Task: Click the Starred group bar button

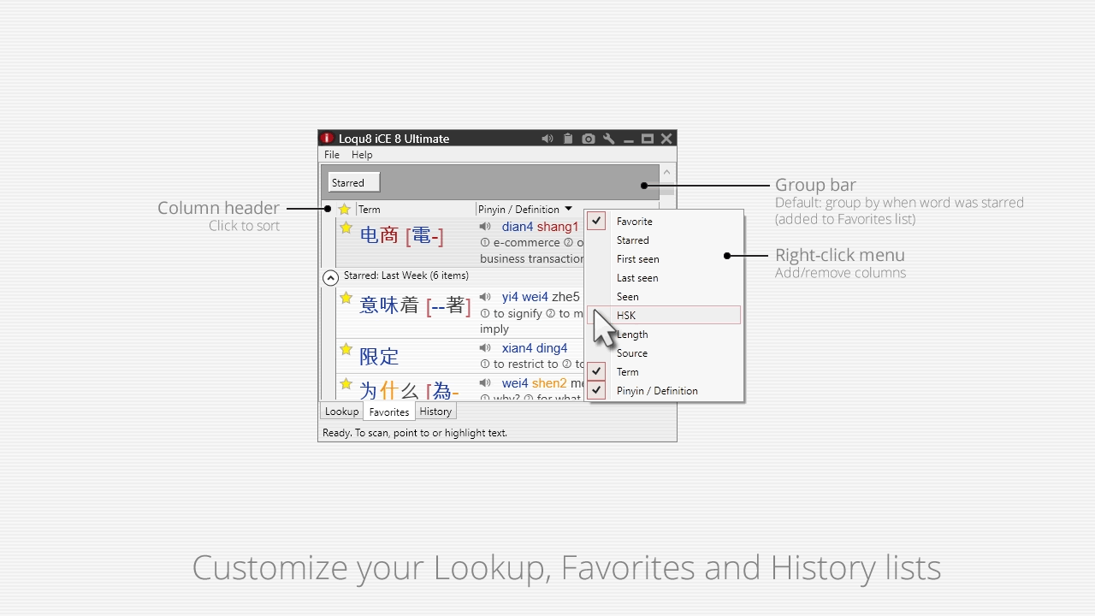Action: click(353, 182)
